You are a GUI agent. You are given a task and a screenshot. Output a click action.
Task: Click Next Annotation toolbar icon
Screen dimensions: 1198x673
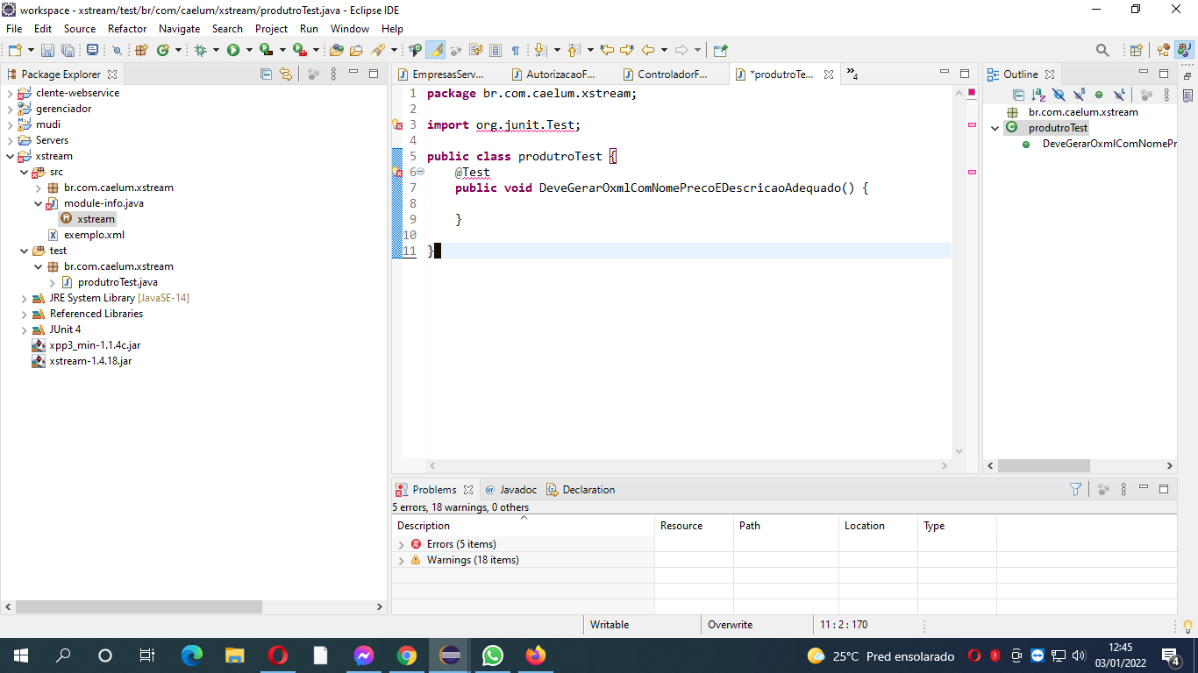tap(540, 50)
